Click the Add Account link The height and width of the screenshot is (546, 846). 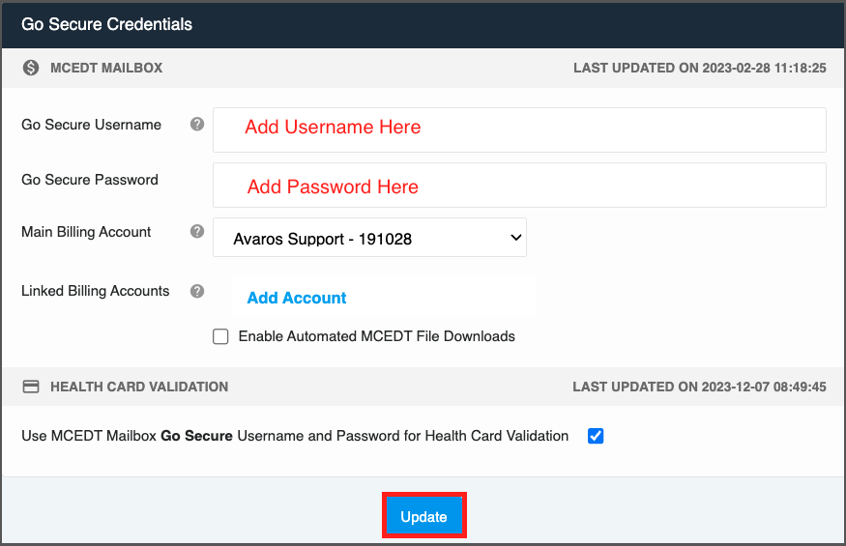click(x=296, y=298)
